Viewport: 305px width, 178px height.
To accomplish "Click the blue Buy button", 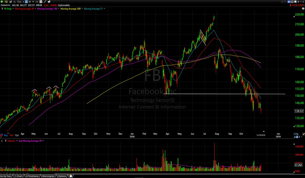I will click(x=6, y=135).
